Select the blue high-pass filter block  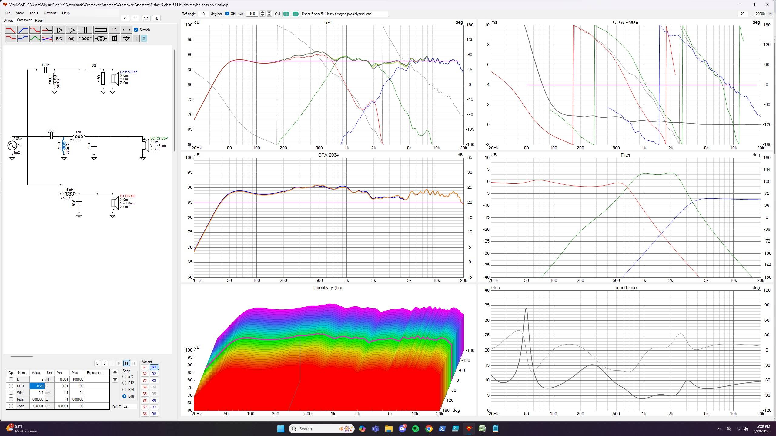(x=23, y=30)
